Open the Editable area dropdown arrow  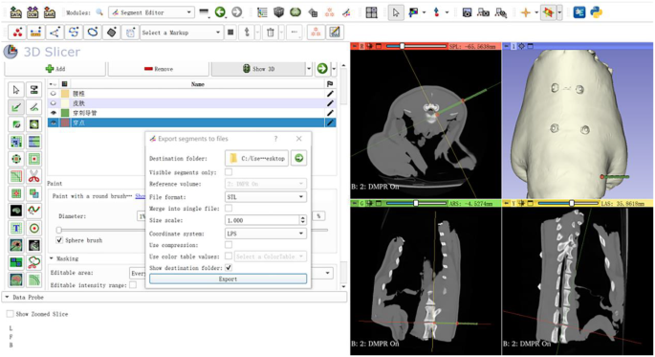tap(327, 273)
